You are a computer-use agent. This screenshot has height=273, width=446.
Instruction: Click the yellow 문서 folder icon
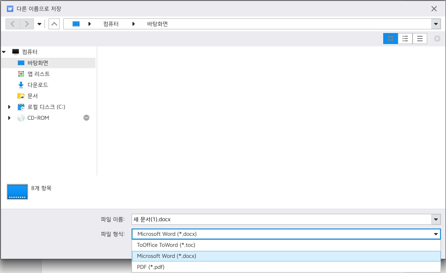pyautogui.click(x=21, y=96)
